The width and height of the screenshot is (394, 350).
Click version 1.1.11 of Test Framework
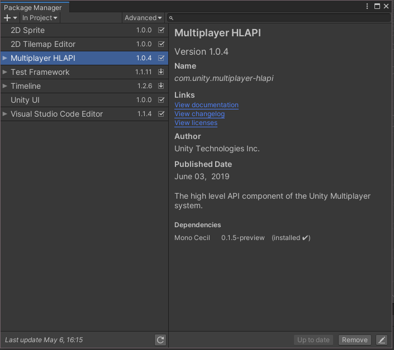click(143, 72)
